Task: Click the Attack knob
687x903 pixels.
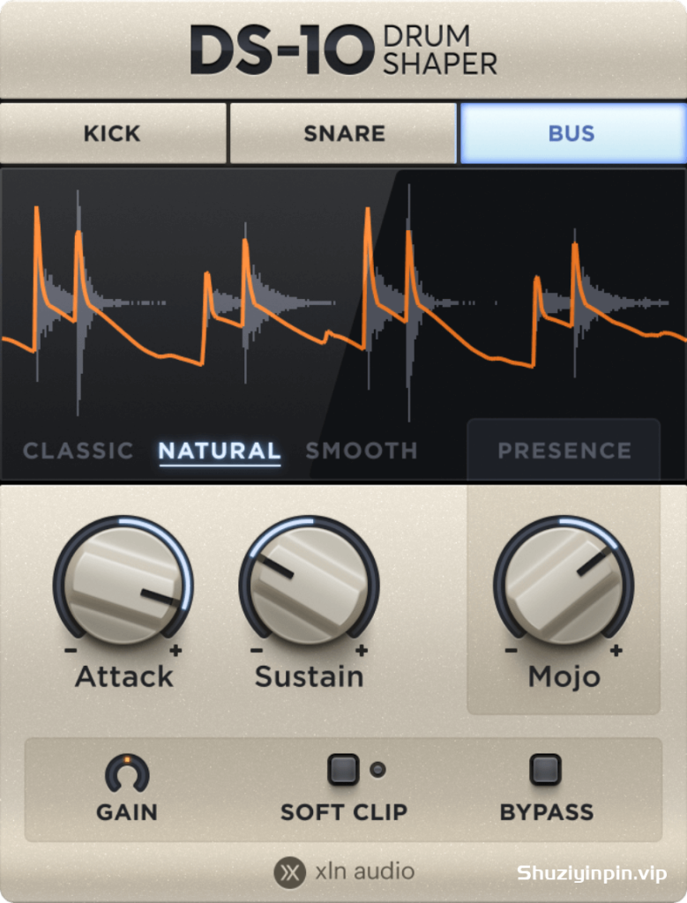Action: point(123,584)
